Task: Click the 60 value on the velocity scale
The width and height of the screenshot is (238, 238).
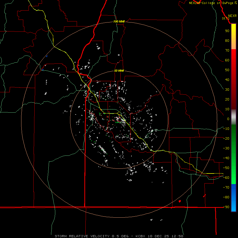Action: click(227, 60)
